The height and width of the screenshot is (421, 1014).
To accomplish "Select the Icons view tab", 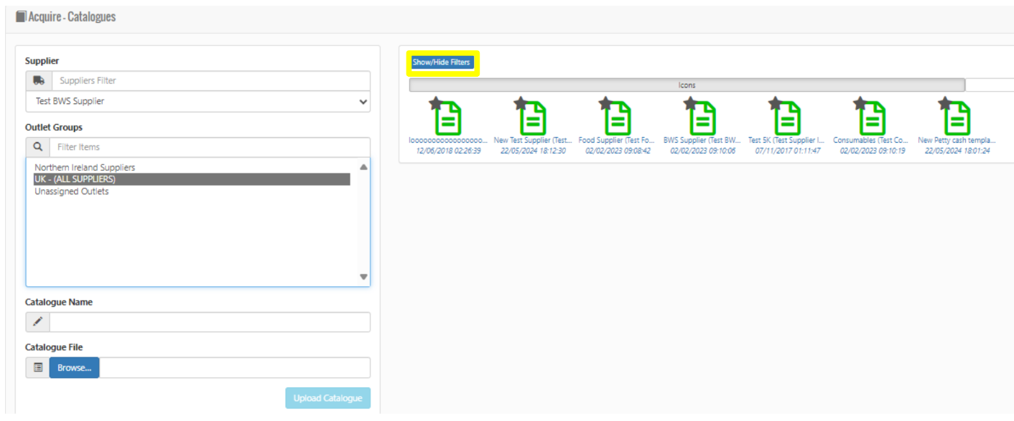I will click(687, 85).
